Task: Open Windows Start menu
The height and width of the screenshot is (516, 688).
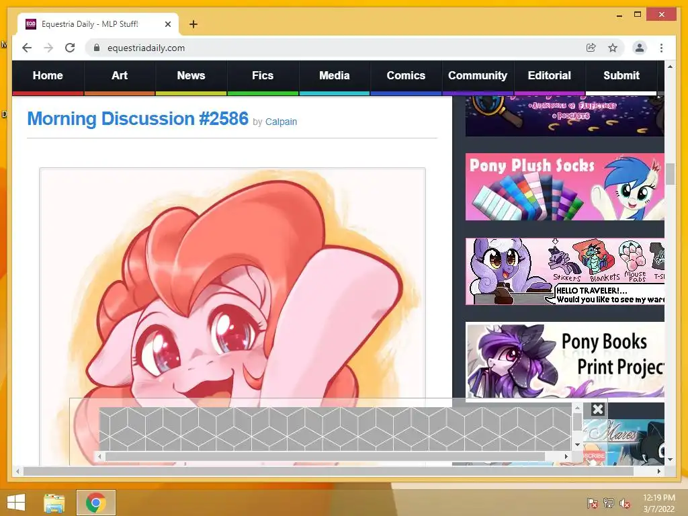Action: 16,503
